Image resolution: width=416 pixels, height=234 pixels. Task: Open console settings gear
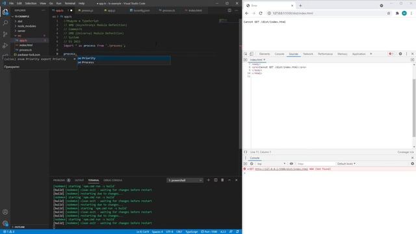click(412, 164)
